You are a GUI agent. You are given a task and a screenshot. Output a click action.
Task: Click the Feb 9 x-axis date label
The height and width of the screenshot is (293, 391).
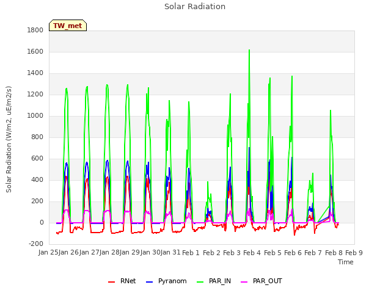pos(354,253)
